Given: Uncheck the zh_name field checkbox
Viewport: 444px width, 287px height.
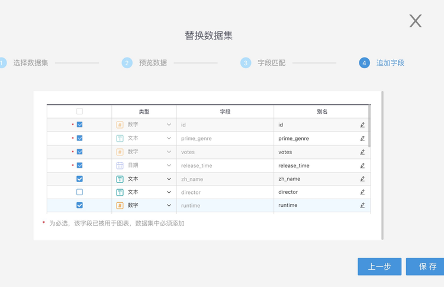Looking at the screenshot, I should click(79, 179).
